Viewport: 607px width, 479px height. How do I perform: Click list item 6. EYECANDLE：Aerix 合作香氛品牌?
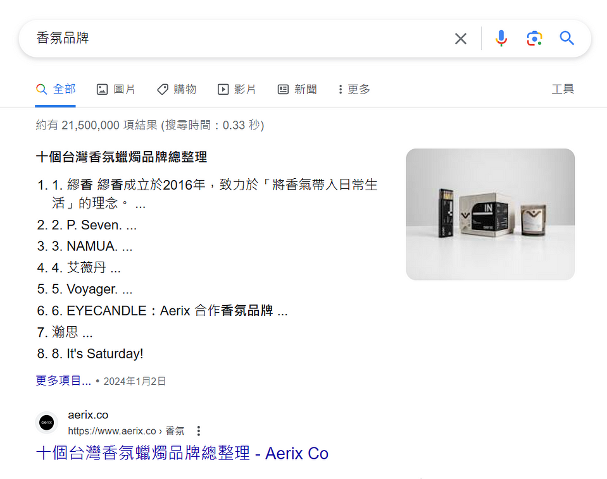tap(162, 310)
